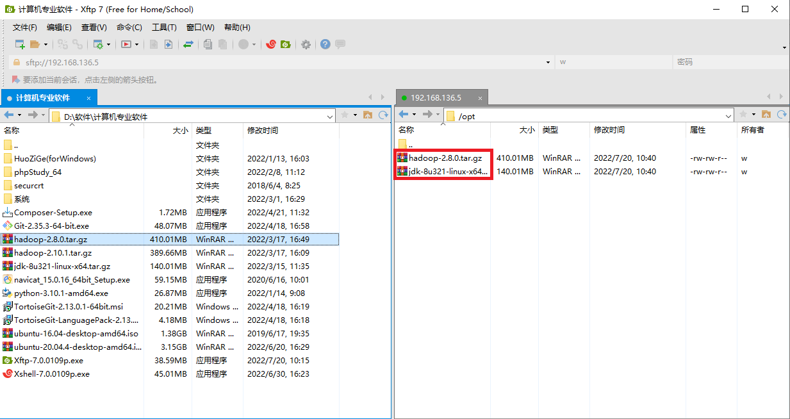Viewport: 790px width, 419px height.
Task: Open the 窗口(W) menu
Action: [201, 28]
